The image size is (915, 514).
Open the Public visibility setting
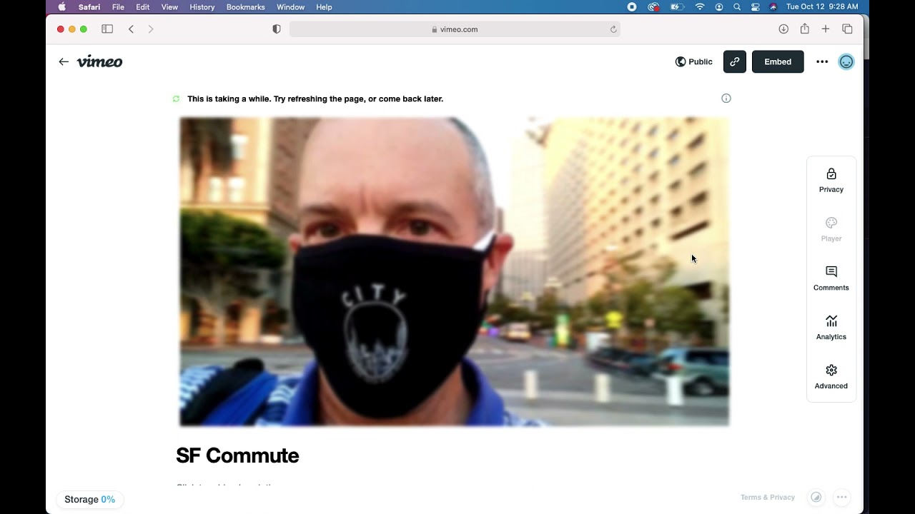pos(693,62)
